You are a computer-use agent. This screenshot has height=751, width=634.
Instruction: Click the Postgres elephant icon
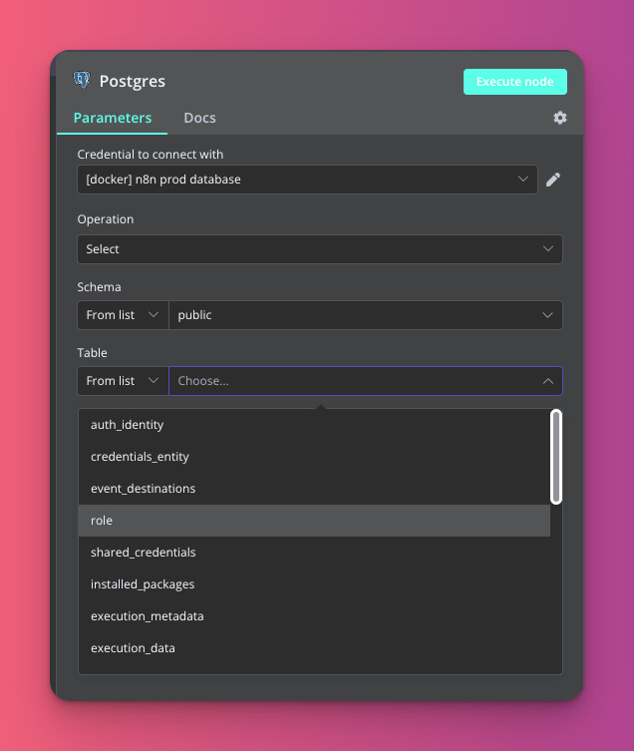coord(82,80)
